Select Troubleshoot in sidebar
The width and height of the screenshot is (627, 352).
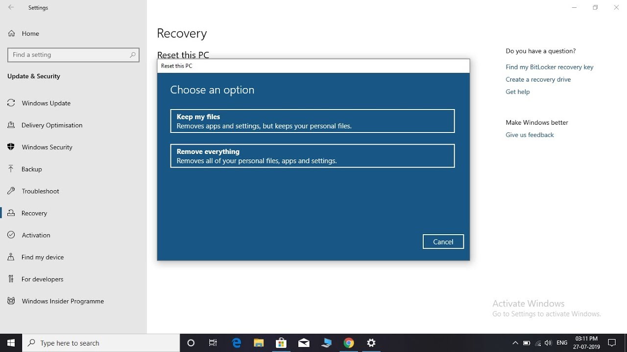(73, 191)
